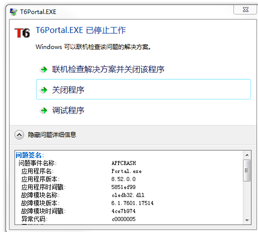The width and height of the screenshot is (258, 232).
Task: Click the APPCRASH event name value
Action: coord(124,163)
